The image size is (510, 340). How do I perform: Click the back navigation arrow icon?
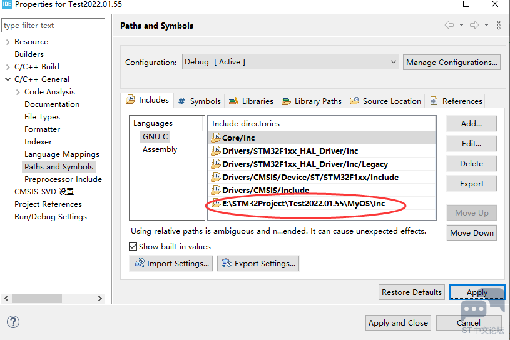pos(449,26)
